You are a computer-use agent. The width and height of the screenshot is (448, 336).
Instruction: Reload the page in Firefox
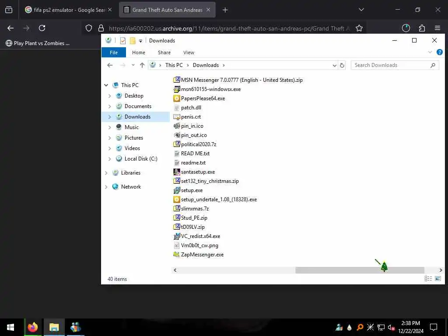click(42, 28)
